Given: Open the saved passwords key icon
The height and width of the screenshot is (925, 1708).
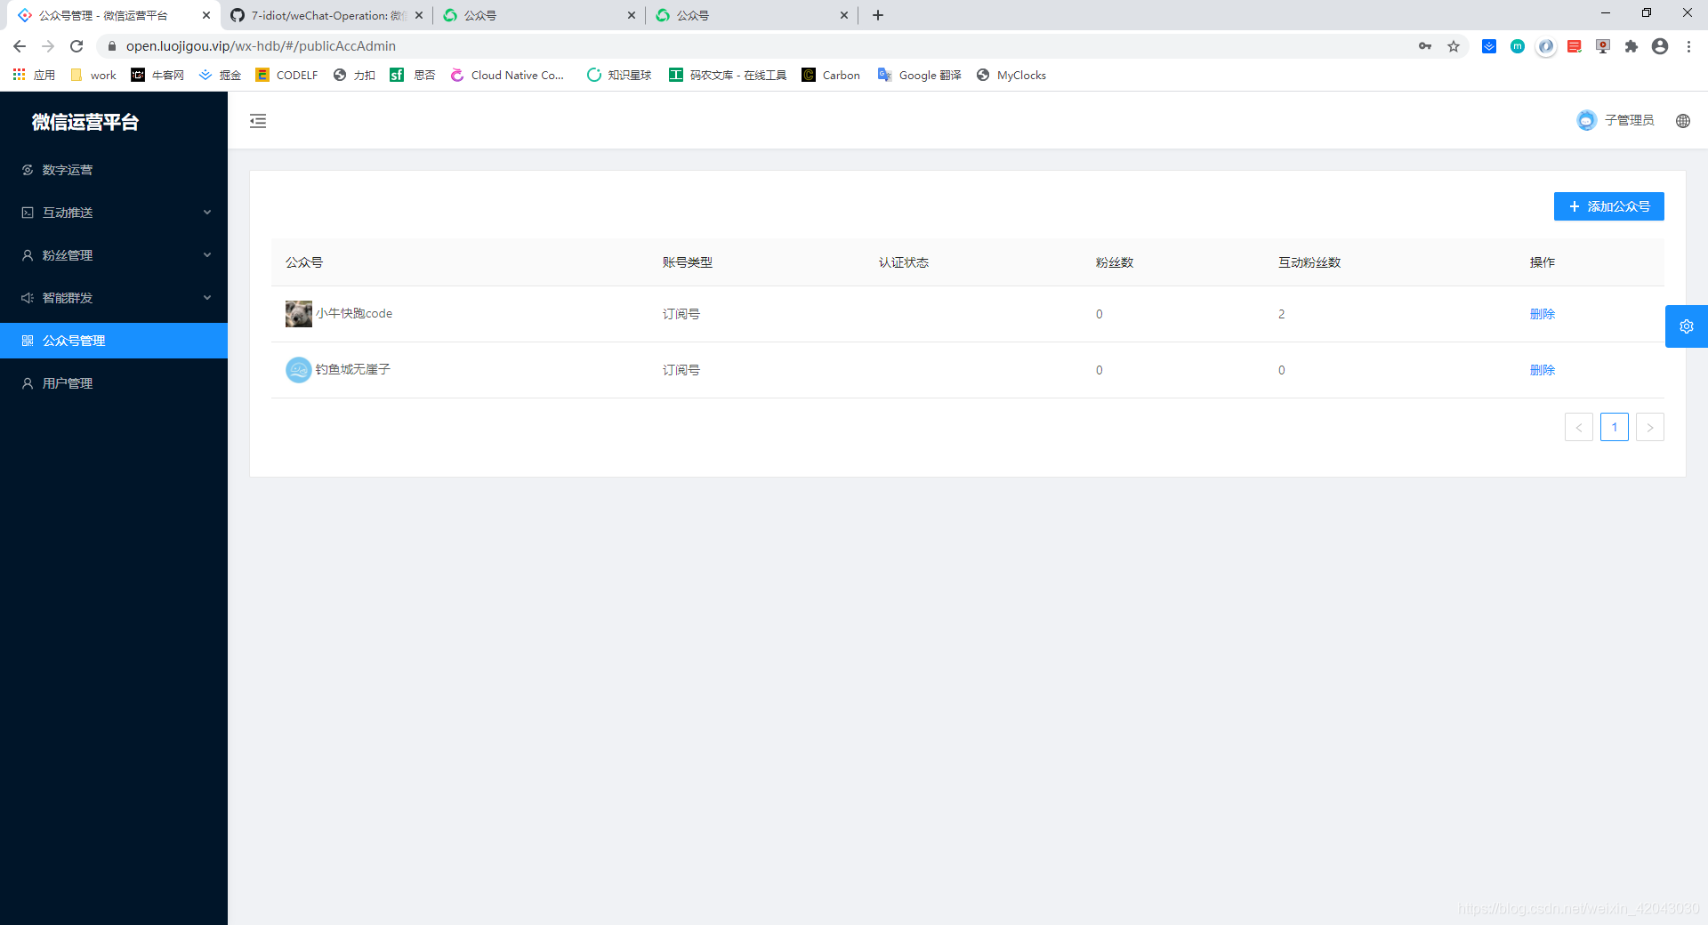Looking at the screenshot, I should tap(1425, 46).
